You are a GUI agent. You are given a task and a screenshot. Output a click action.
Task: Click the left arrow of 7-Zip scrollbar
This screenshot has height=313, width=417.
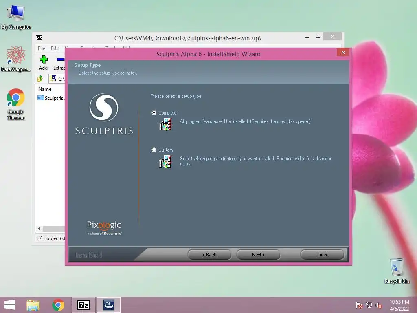tap(39, 229)
